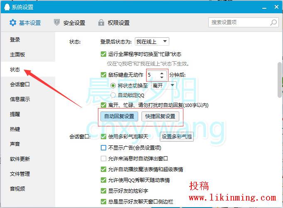Viewport: 283px width, 208px height.
Task: Select 会话窗口 in the left sidebar
Action: coord(20,85)
